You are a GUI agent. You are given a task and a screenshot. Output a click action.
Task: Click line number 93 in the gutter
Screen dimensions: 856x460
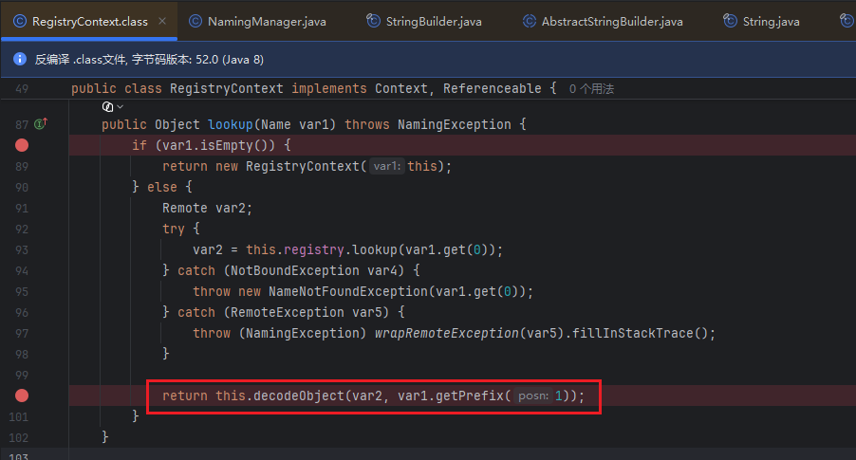[22, 249]
